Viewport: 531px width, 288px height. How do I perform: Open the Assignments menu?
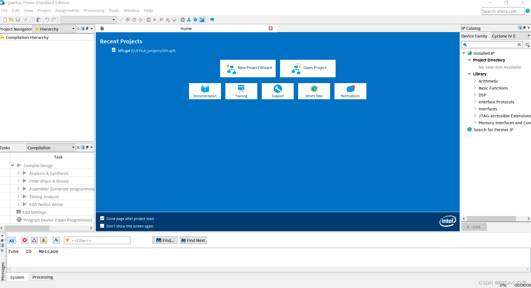[67, 11]
